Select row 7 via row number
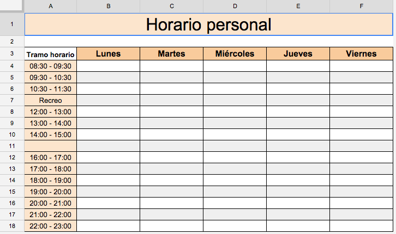This screenshot has height=234, width=396. [x=12, y=100]
